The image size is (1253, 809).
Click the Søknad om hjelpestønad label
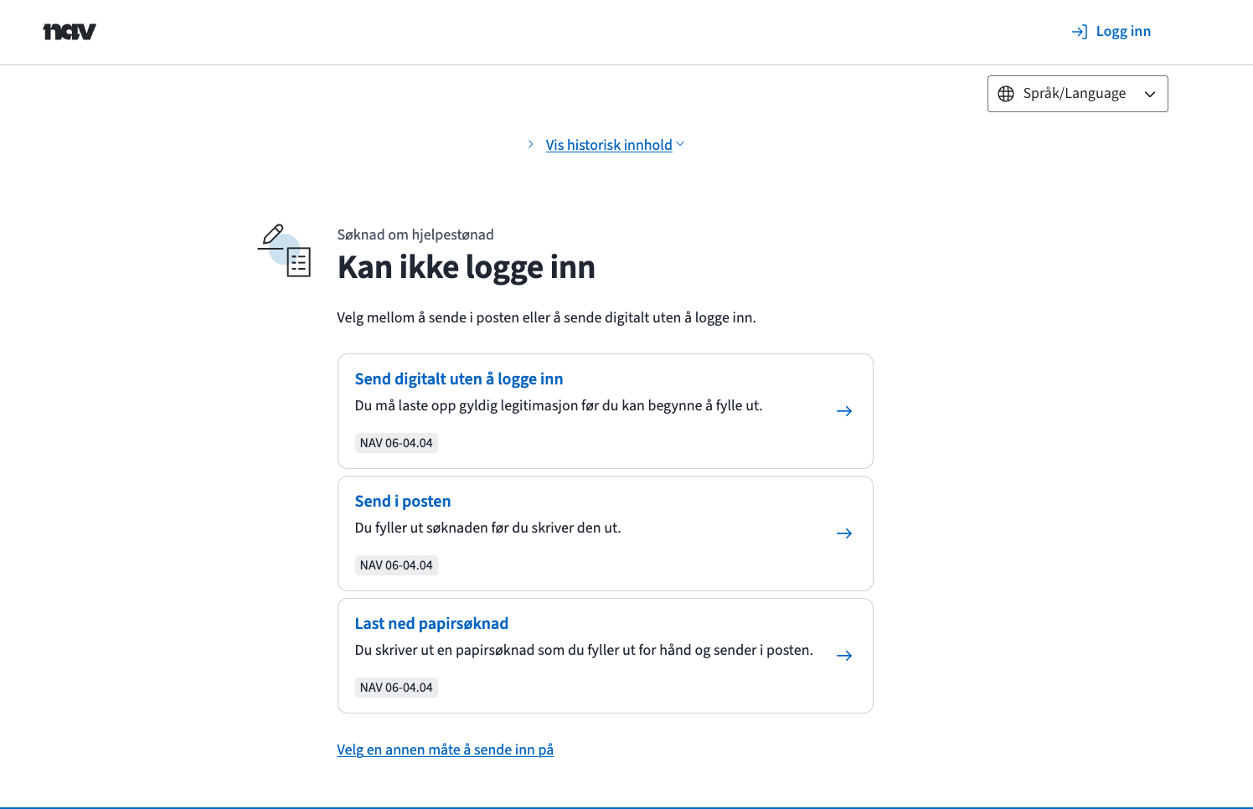tap(415, 234)
